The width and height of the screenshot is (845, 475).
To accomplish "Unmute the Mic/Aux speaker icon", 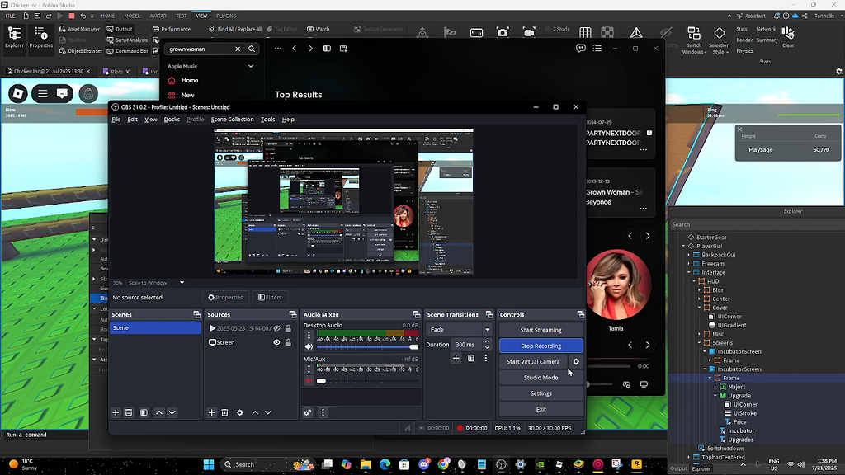I will [307, 380].
